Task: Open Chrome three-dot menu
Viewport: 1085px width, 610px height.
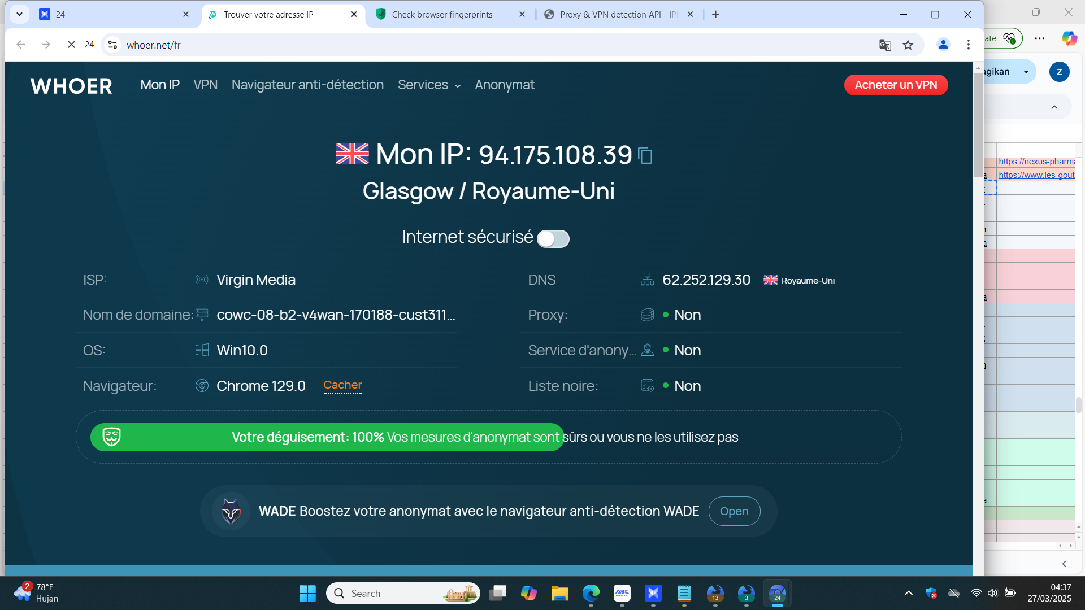Action: (x=969, y=45)
